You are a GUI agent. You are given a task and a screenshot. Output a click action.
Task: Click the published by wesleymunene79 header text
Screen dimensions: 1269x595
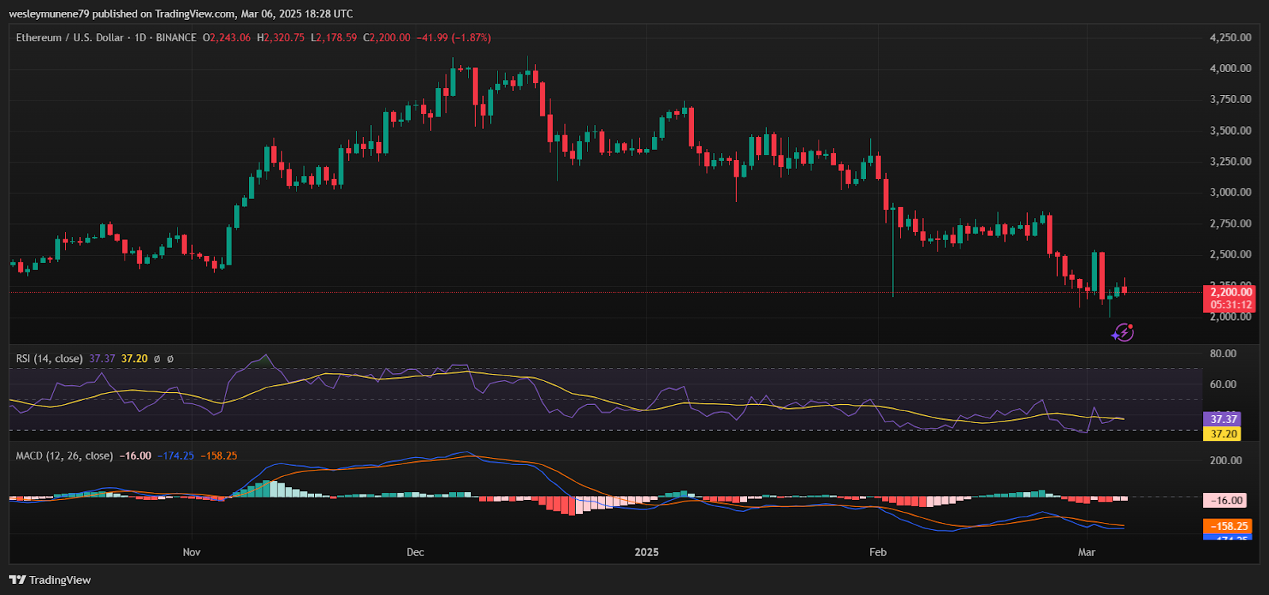coord(181,13)
